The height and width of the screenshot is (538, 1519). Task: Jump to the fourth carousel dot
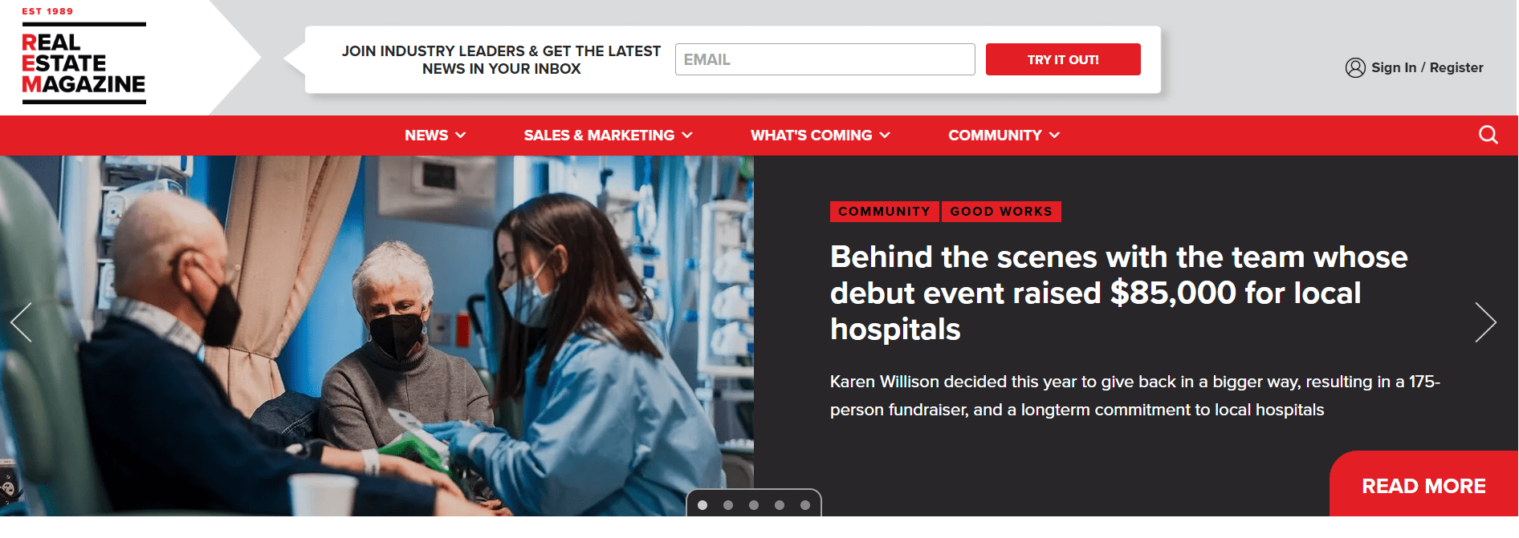click(x=780, y=505)
